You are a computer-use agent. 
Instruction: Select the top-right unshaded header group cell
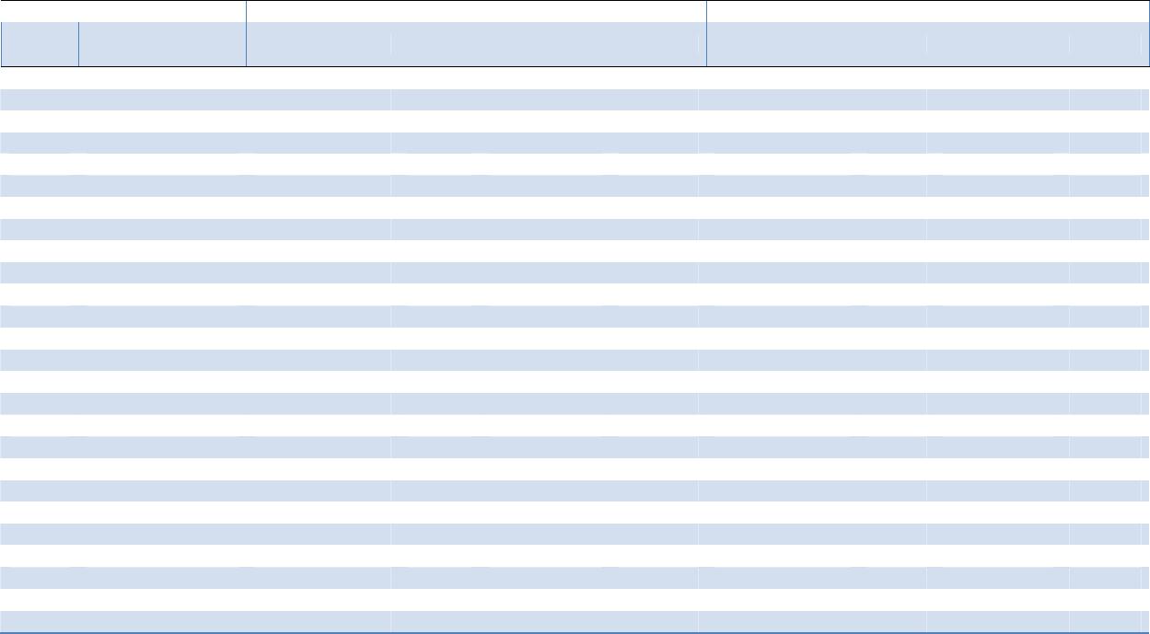pos(927,11)
